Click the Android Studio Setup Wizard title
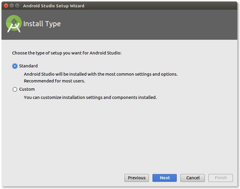240x189 pixels. [54, 6]
